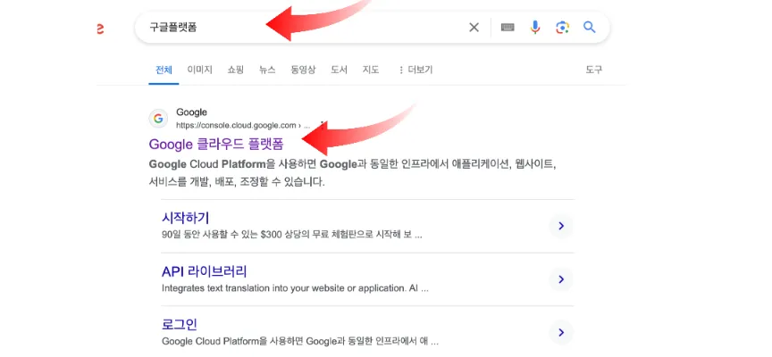
Task: Open the Google 클라우드 플랫폼 result link
Action: tap(216, 144)
